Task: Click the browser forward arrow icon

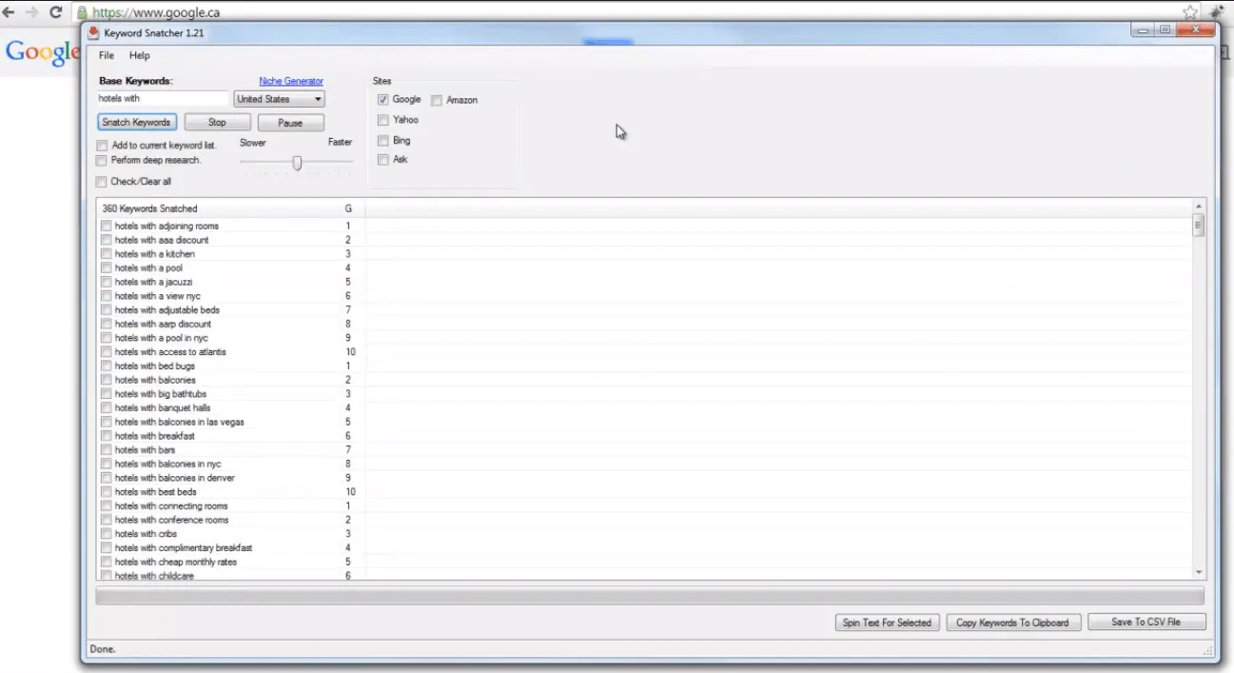Action: pos(31,12)
